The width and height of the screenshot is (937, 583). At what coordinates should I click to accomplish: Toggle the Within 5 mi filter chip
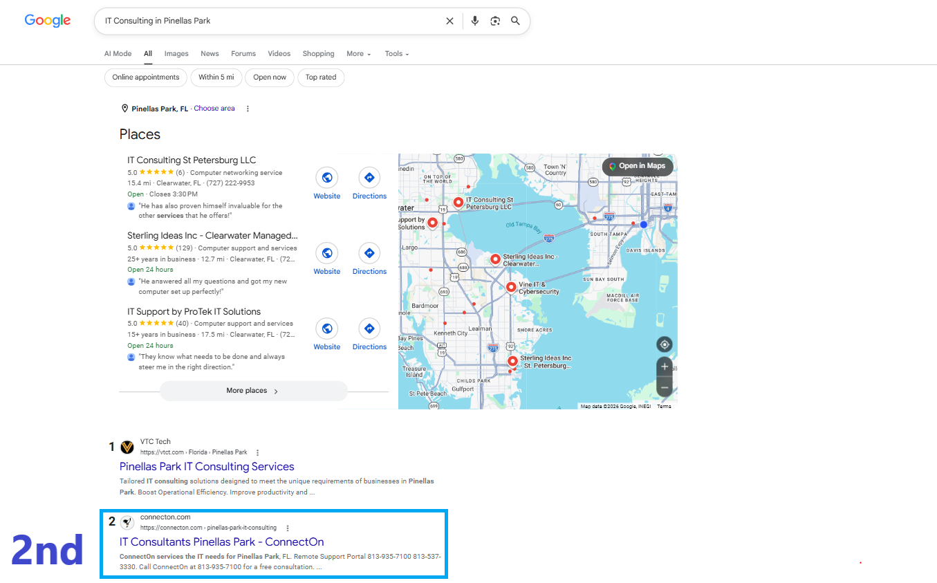click(216, 77)
